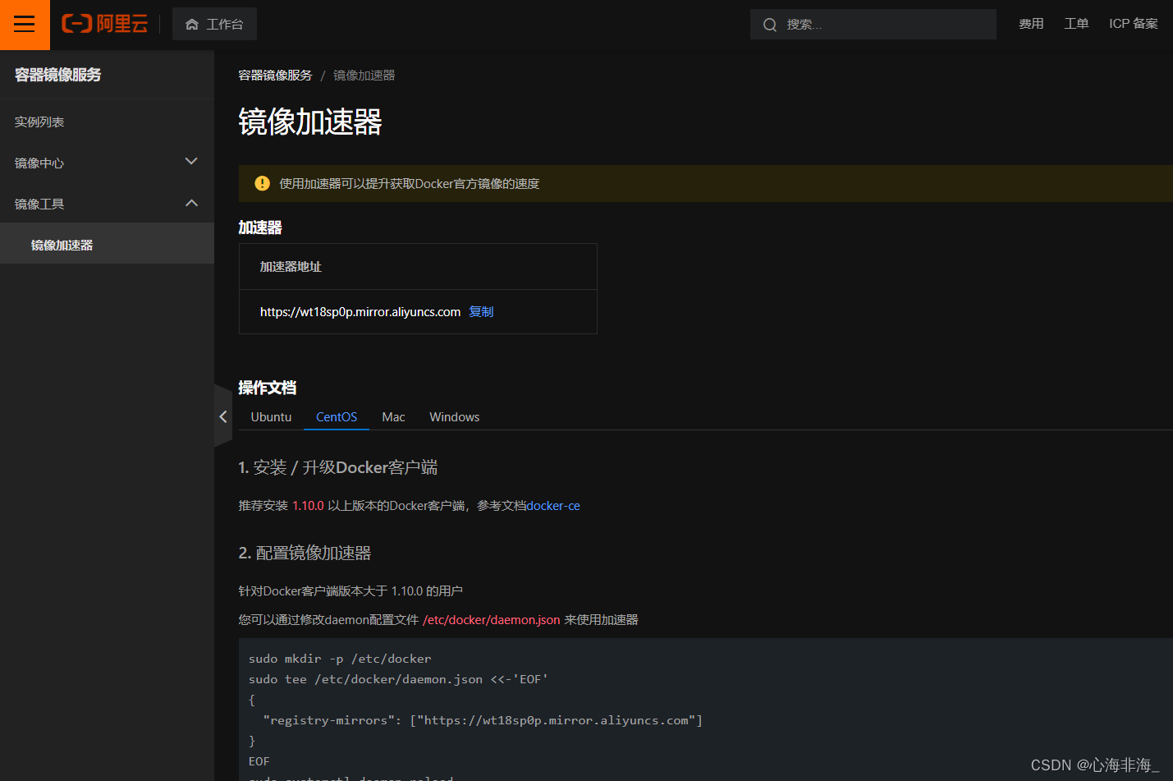Switch to the Windows tab
Image resolution: width=1173 pixels, height=781 pixels.
pos(454,417)
